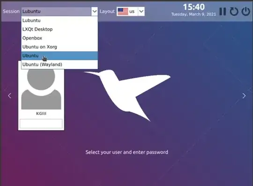
Task: Pick Ubuntu on Xorg session
Action: [60, 47]
